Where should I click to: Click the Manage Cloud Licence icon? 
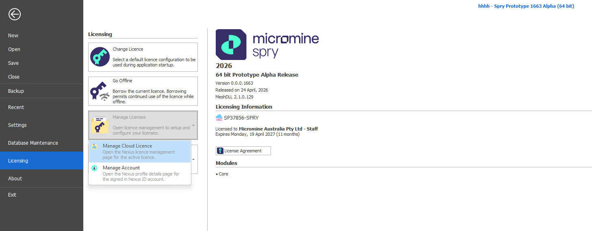point(95,146)
